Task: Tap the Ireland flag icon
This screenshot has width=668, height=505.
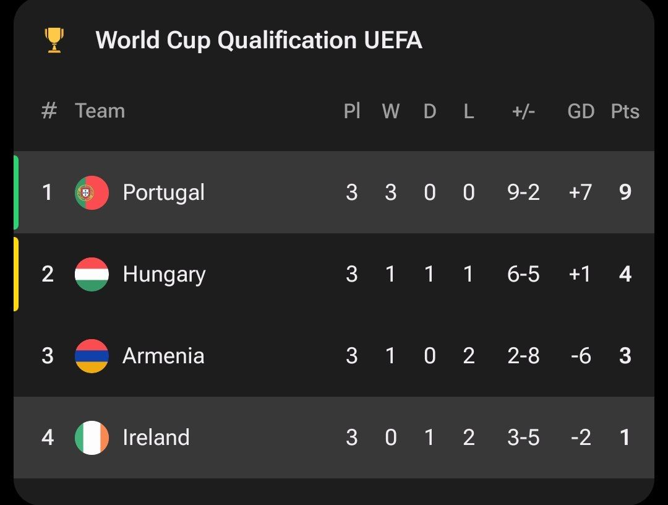Action: [x=92, y=438]
